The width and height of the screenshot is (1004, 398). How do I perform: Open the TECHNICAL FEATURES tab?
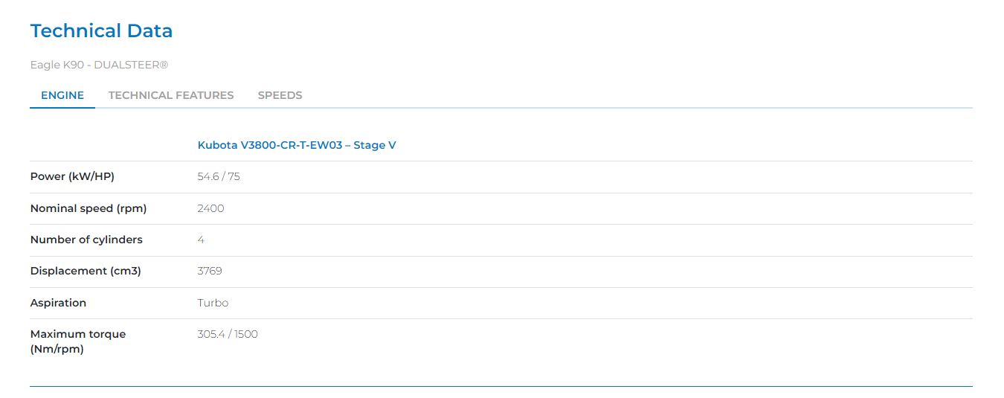(171, 95)
